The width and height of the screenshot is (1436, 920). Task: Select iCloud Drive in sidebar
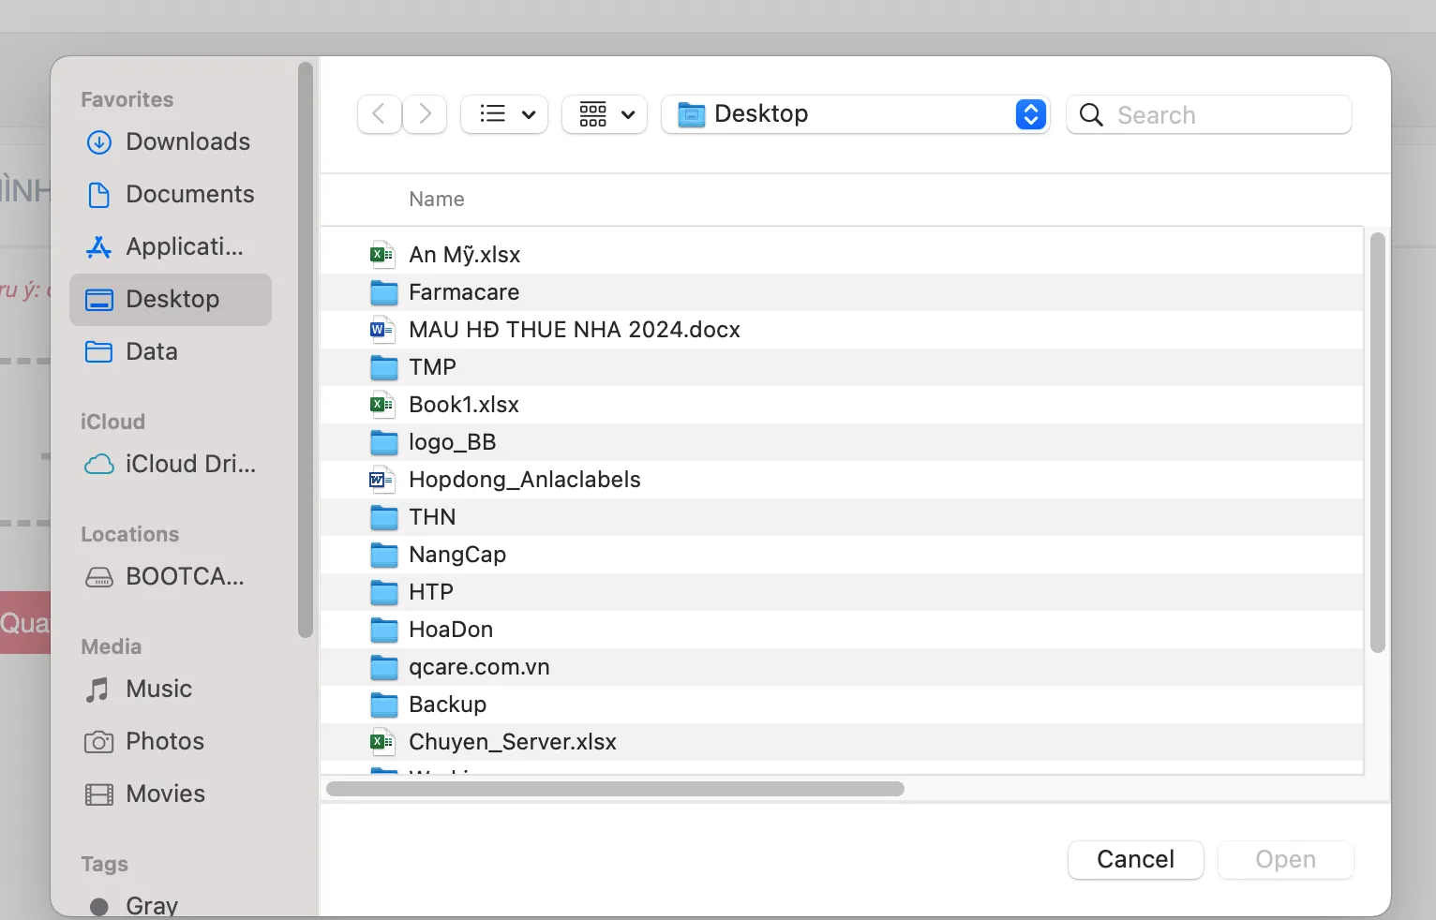pos(190,464)
